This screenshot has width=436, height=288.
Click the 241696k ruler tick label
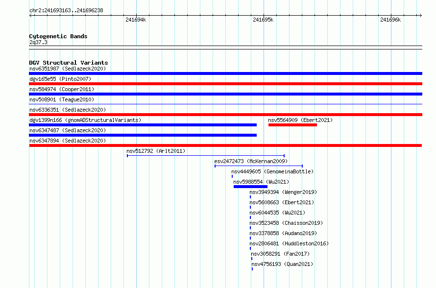390,20
